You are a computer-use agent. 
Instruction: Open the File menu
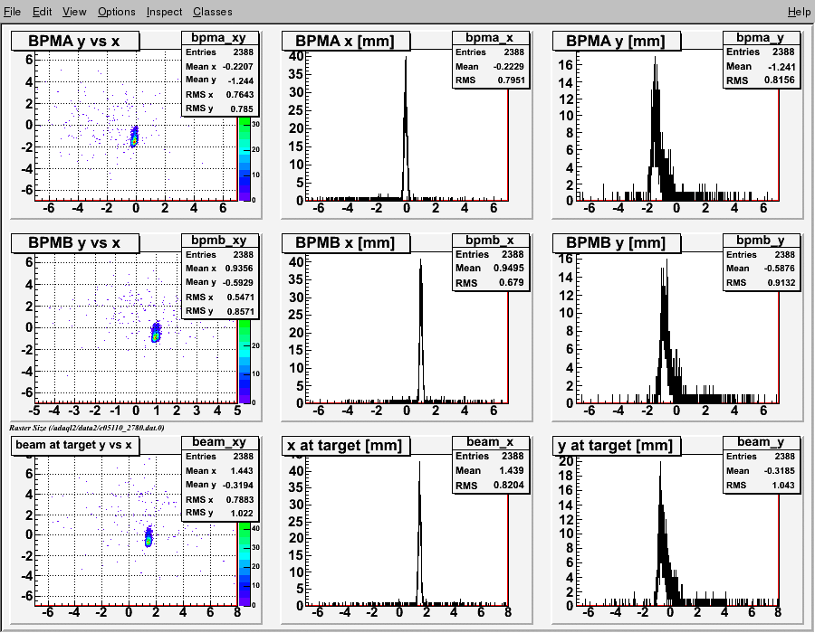[12, 12]
